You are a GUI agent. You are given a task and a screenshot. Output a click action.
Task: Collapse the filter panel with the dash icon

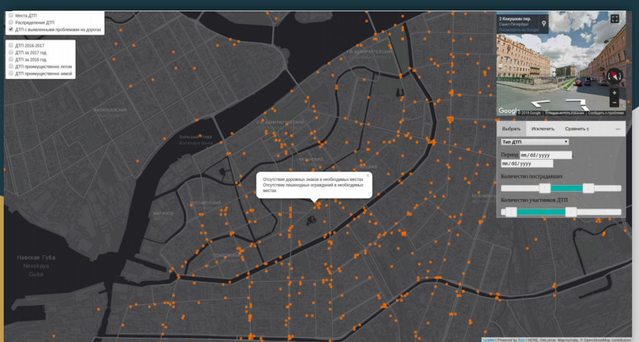[618, 129]
